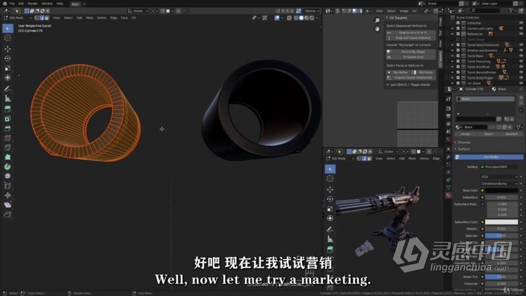Select the Rotate tool in main viewport
Image resolution: width=526 pixels, height=296 pixels.
pos(8,58)
